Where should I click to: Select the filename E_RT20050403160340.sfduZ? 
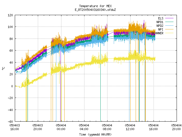(x=95, y=10)
